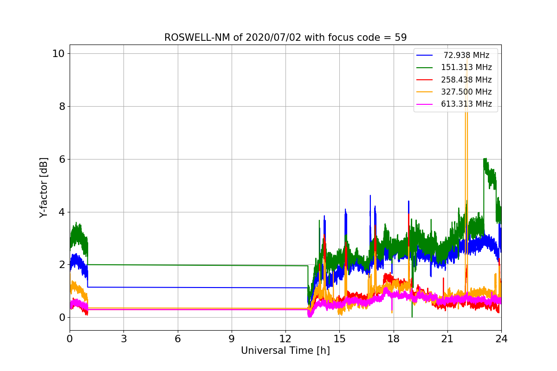The image size is (557, 371).
Task: Click the x-axis tick label 21
Action: 447,339
